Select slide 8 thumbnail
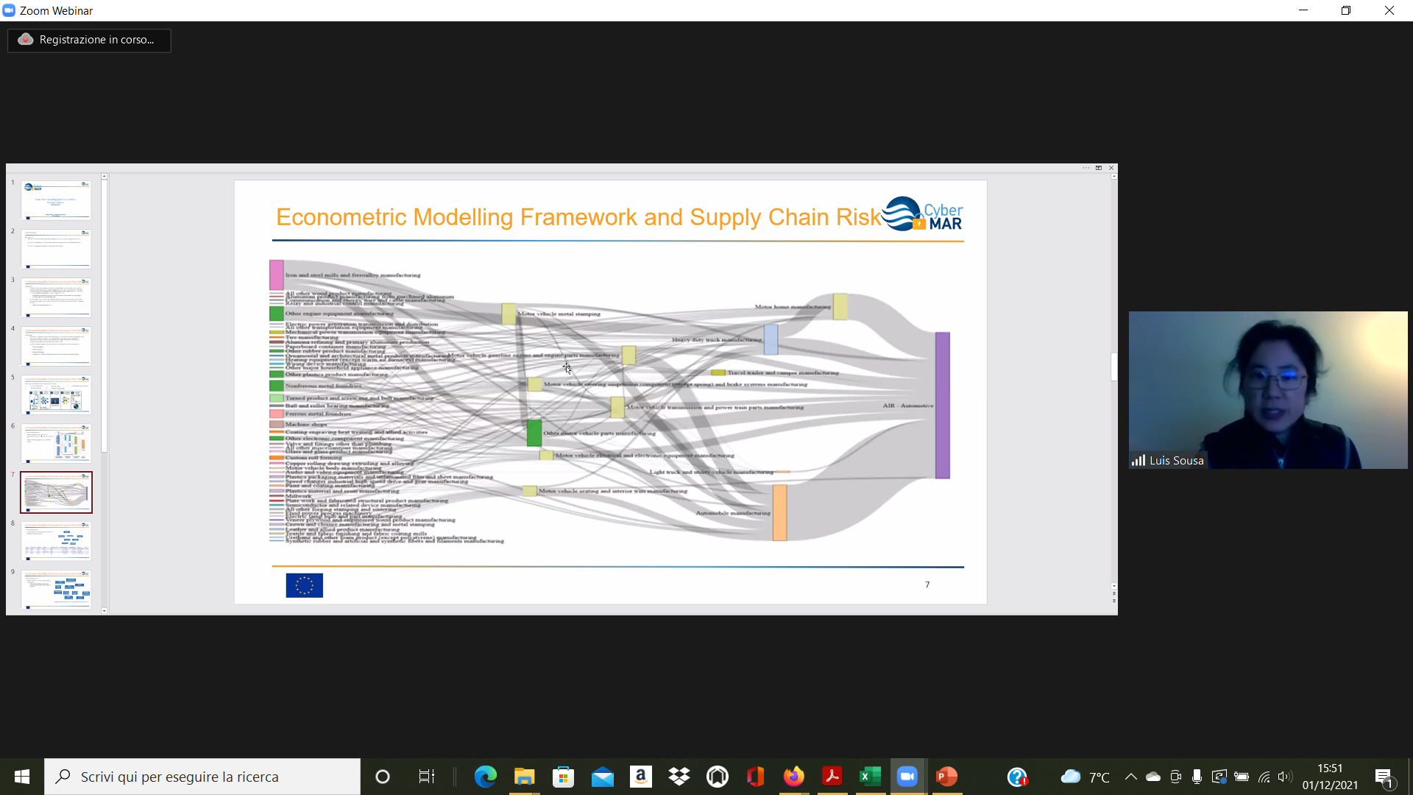 [x=56, y=541]
